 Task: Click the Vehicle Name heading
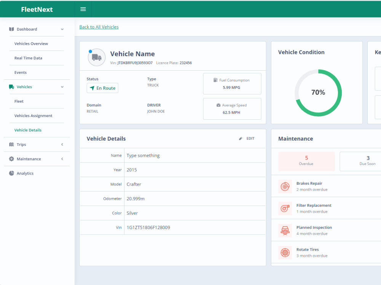click(x=133, y=54)
